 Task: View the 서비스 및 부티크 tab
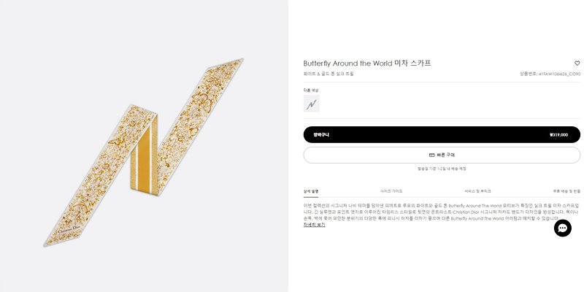point(477,191)
